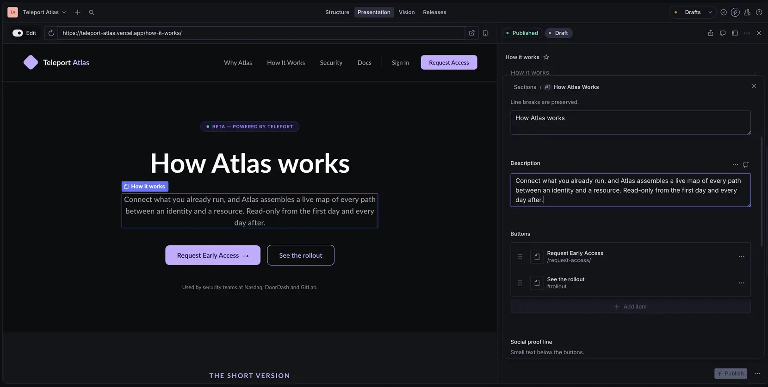Click Sign In in preview navigation
Screen dimensions: 768x387
[400, 63]
